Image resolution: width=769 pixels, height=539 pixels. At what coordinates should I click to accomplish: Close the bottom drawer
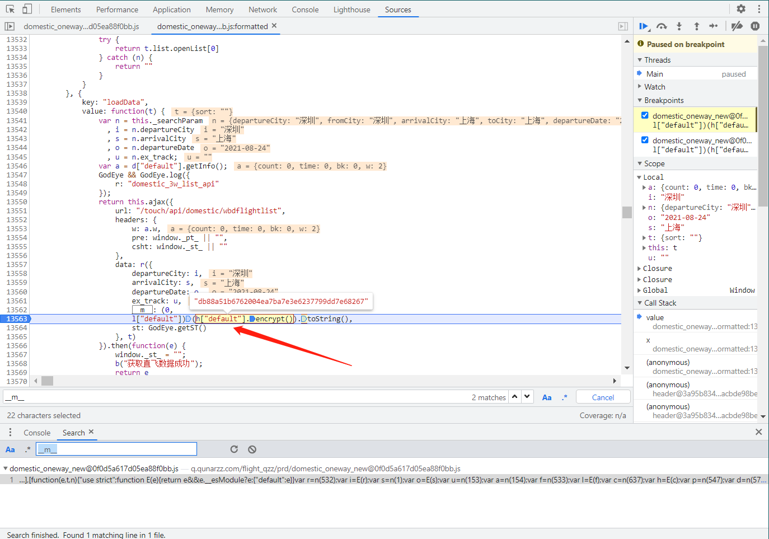758,432
